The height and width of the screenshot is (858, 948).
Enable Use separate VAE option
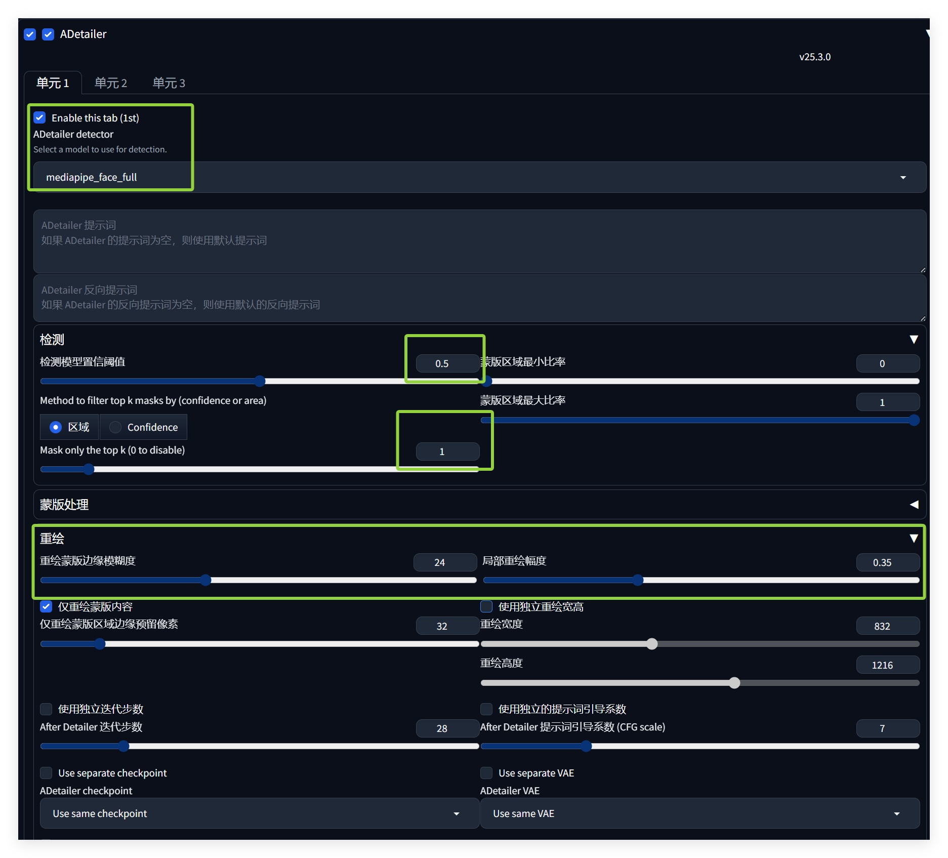point(486,773)
